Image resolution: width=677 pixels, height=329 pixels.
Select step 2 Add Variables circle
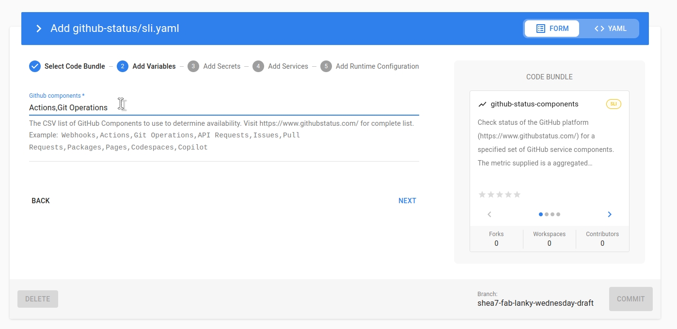pos(123,66)
